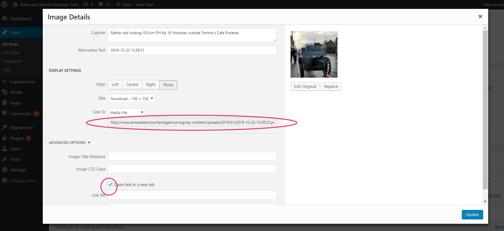Set image alignment to Centre

(132, 85)
